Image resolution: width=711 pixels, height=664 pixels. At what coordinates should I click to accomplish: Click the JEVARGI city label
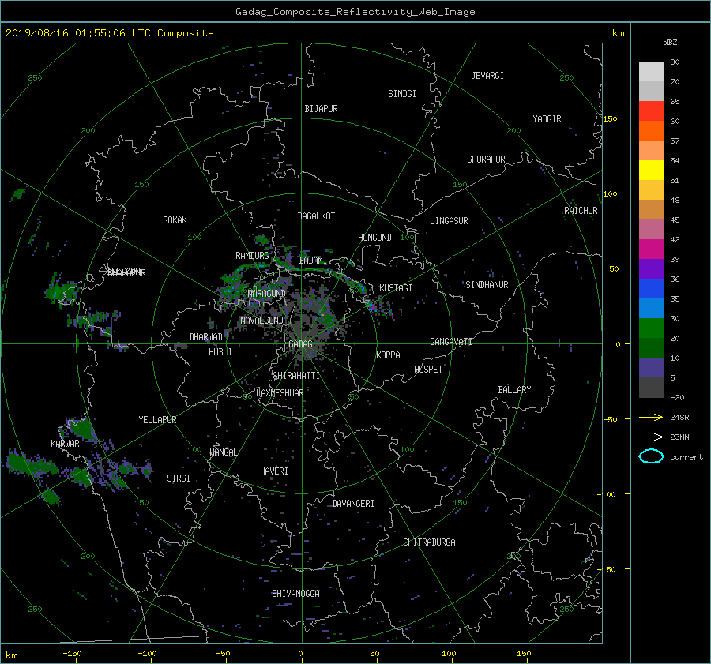(487, 76)
